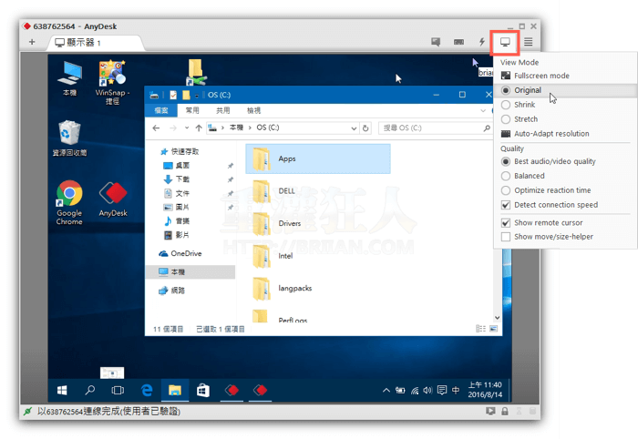Screen dimensions: 638x439
Task: Click the lightning bolt actions icon
Action: pos(481,42)
